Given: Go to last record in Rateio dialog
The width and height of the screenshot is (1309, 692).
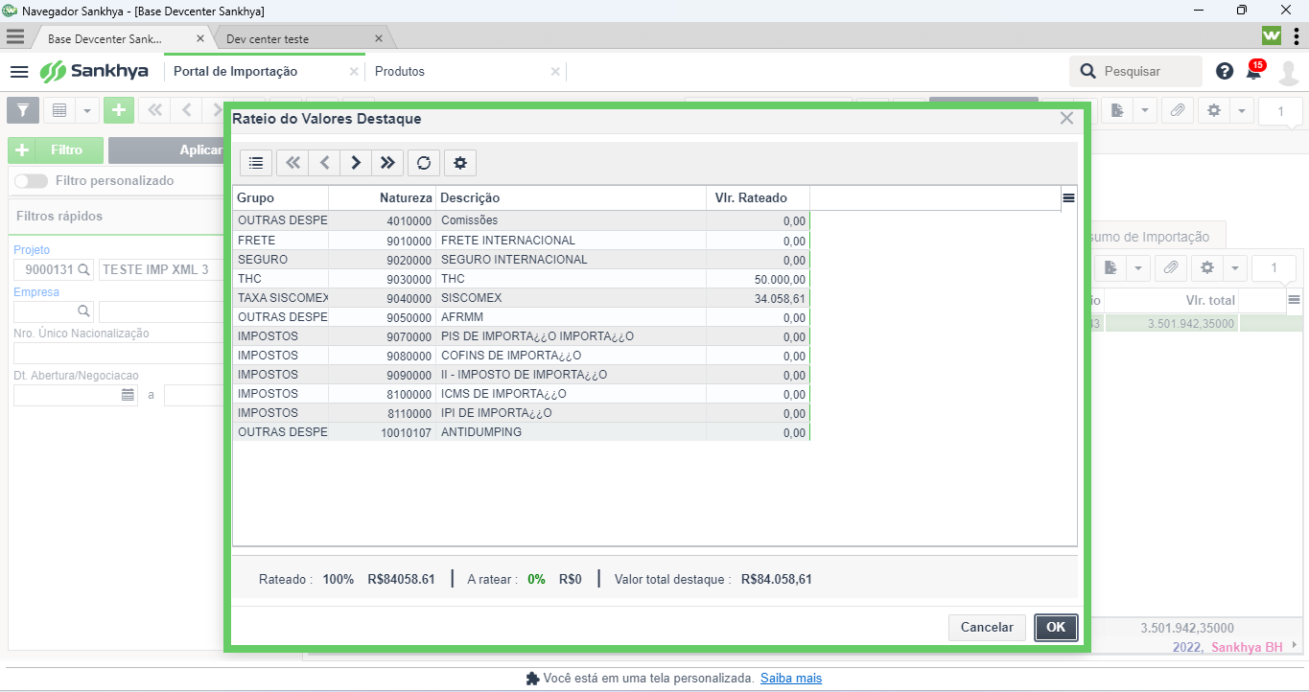Looking at the screenshot, I should (x=387, y=163).
